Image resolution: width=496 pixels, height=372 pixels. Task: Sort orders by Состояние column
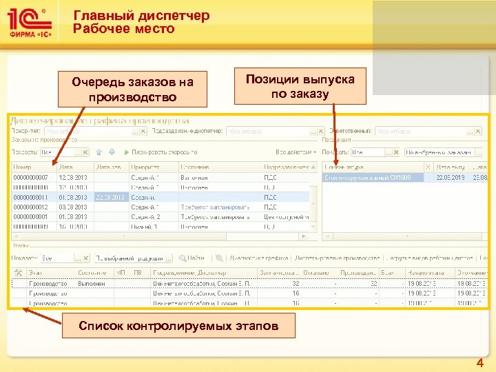click(220, 167)
